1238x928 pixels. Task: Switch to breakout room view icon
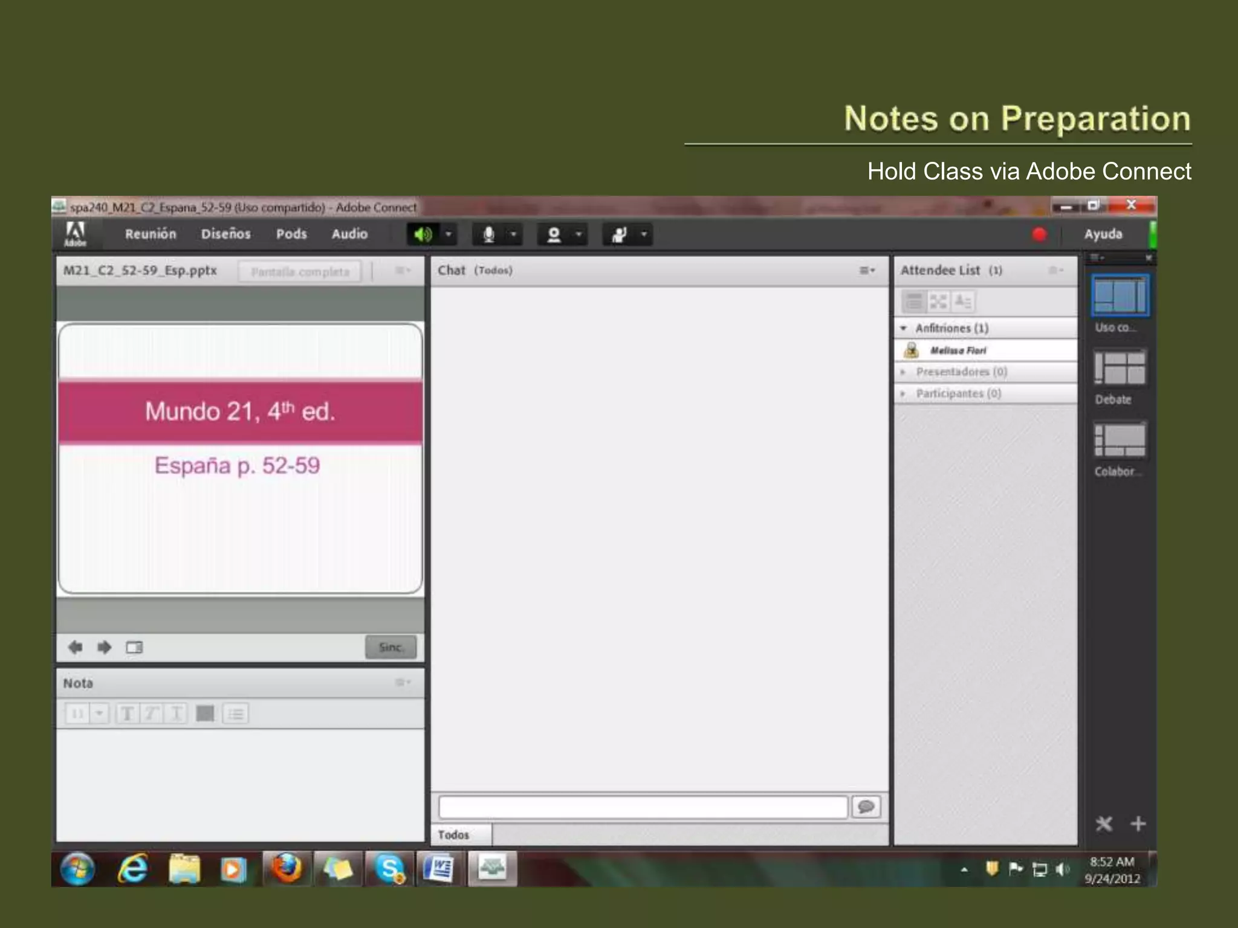(x=938, y=301)
